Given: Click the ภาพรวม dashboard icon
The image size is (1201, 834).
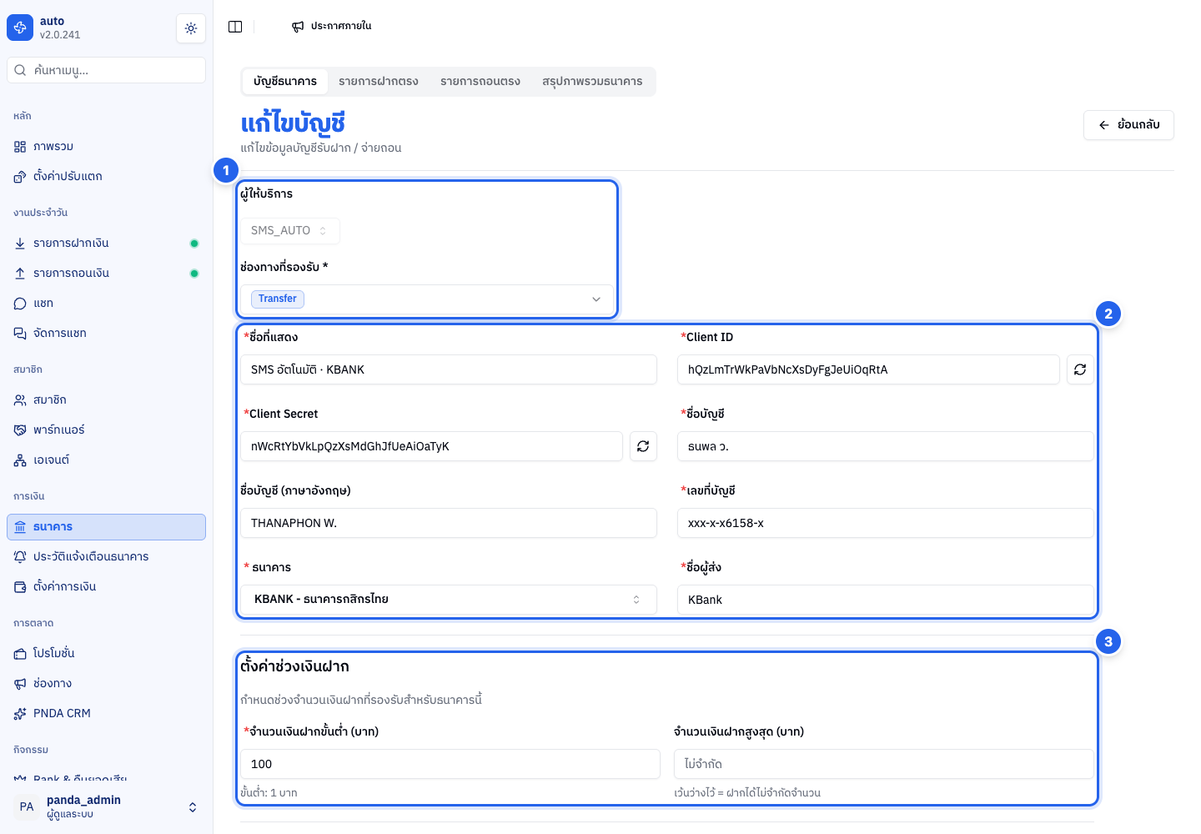Looking at the screenshot, I should (20, 147).
